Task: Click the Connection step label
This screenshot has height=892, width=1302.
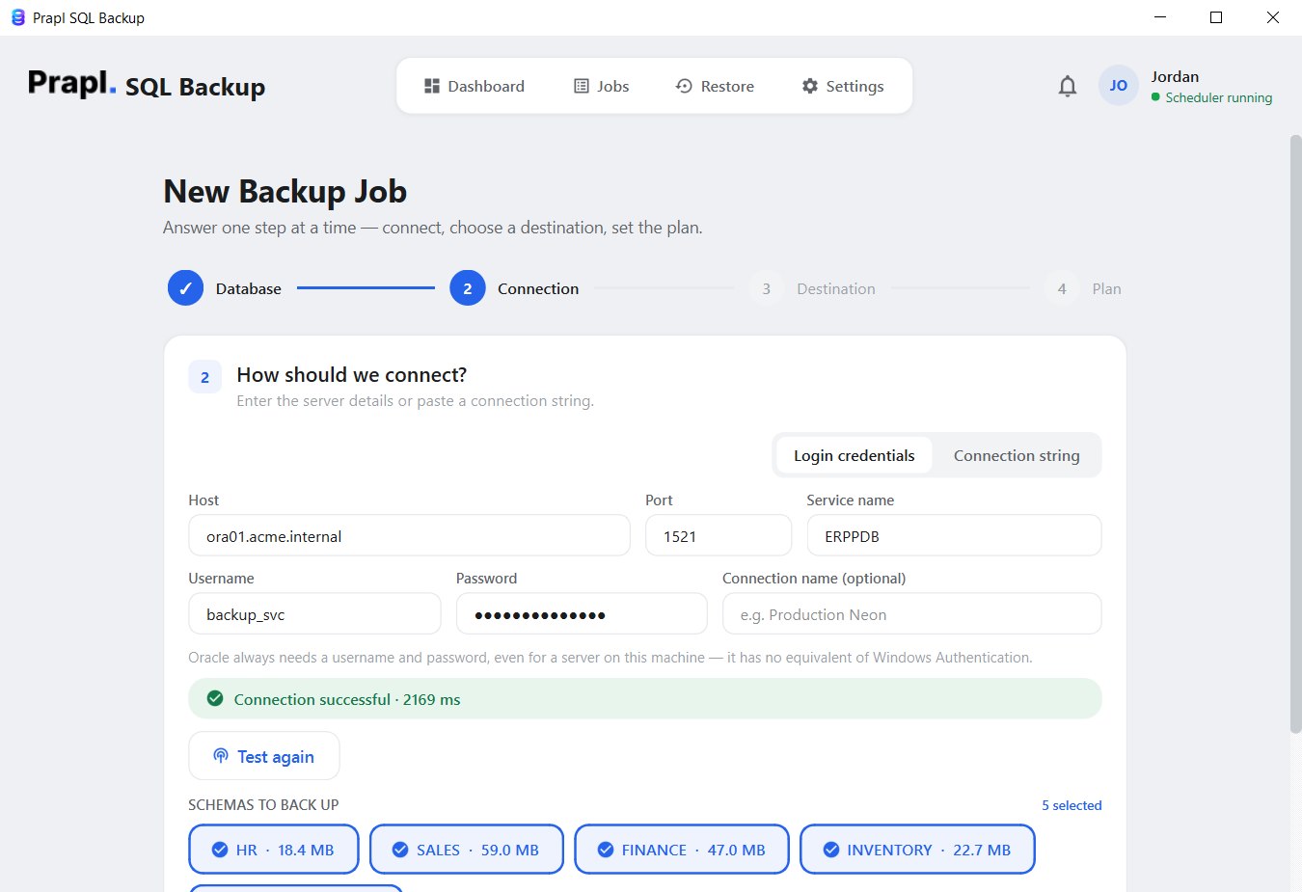Action: pos(538,288)
